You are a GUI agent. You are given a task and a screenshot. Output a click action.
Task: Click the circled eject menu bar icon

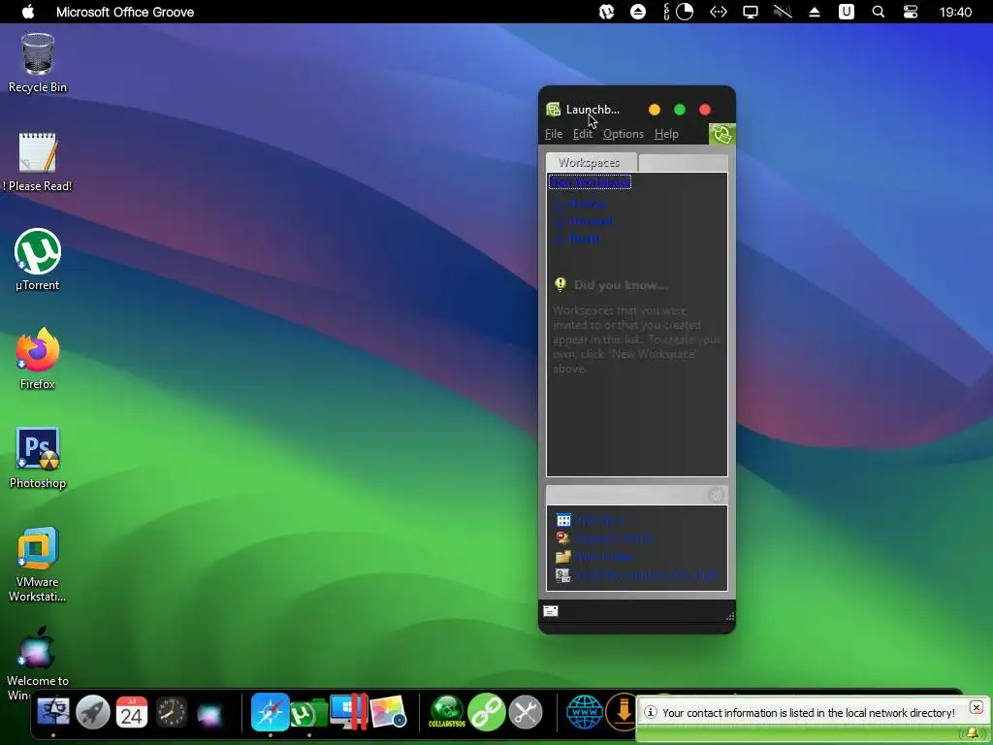pyautogui.click(x=638, y=12)
